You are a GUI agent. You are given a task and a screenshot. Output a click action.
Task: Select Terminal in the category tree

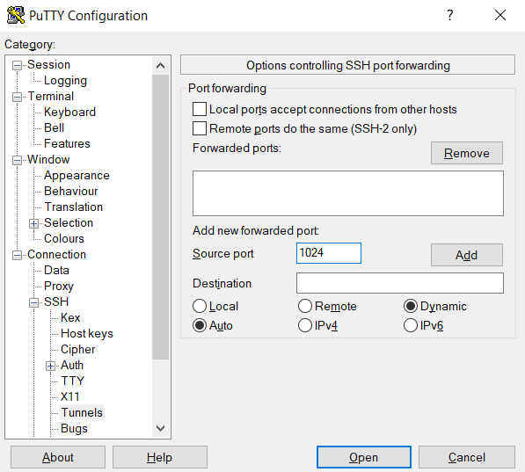50,96
